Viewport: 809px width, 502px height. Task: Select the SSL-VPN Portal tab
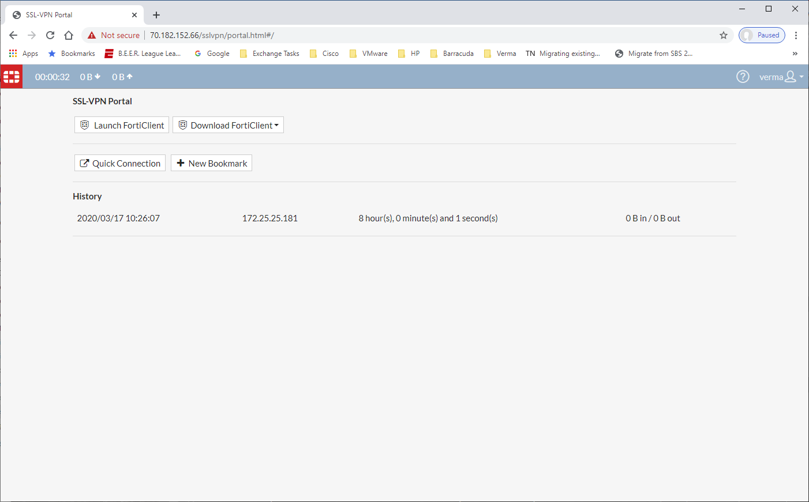click(x=74, y=15)
